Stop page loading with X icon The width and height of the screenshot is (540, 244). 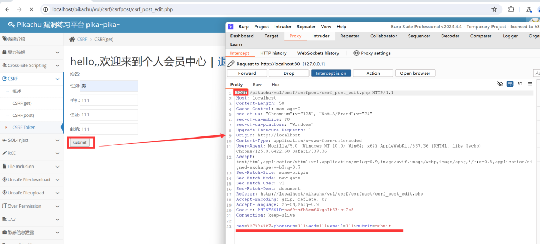click(31, 9)
